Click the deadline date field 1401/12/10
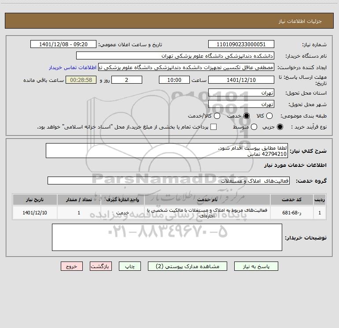 241,80
